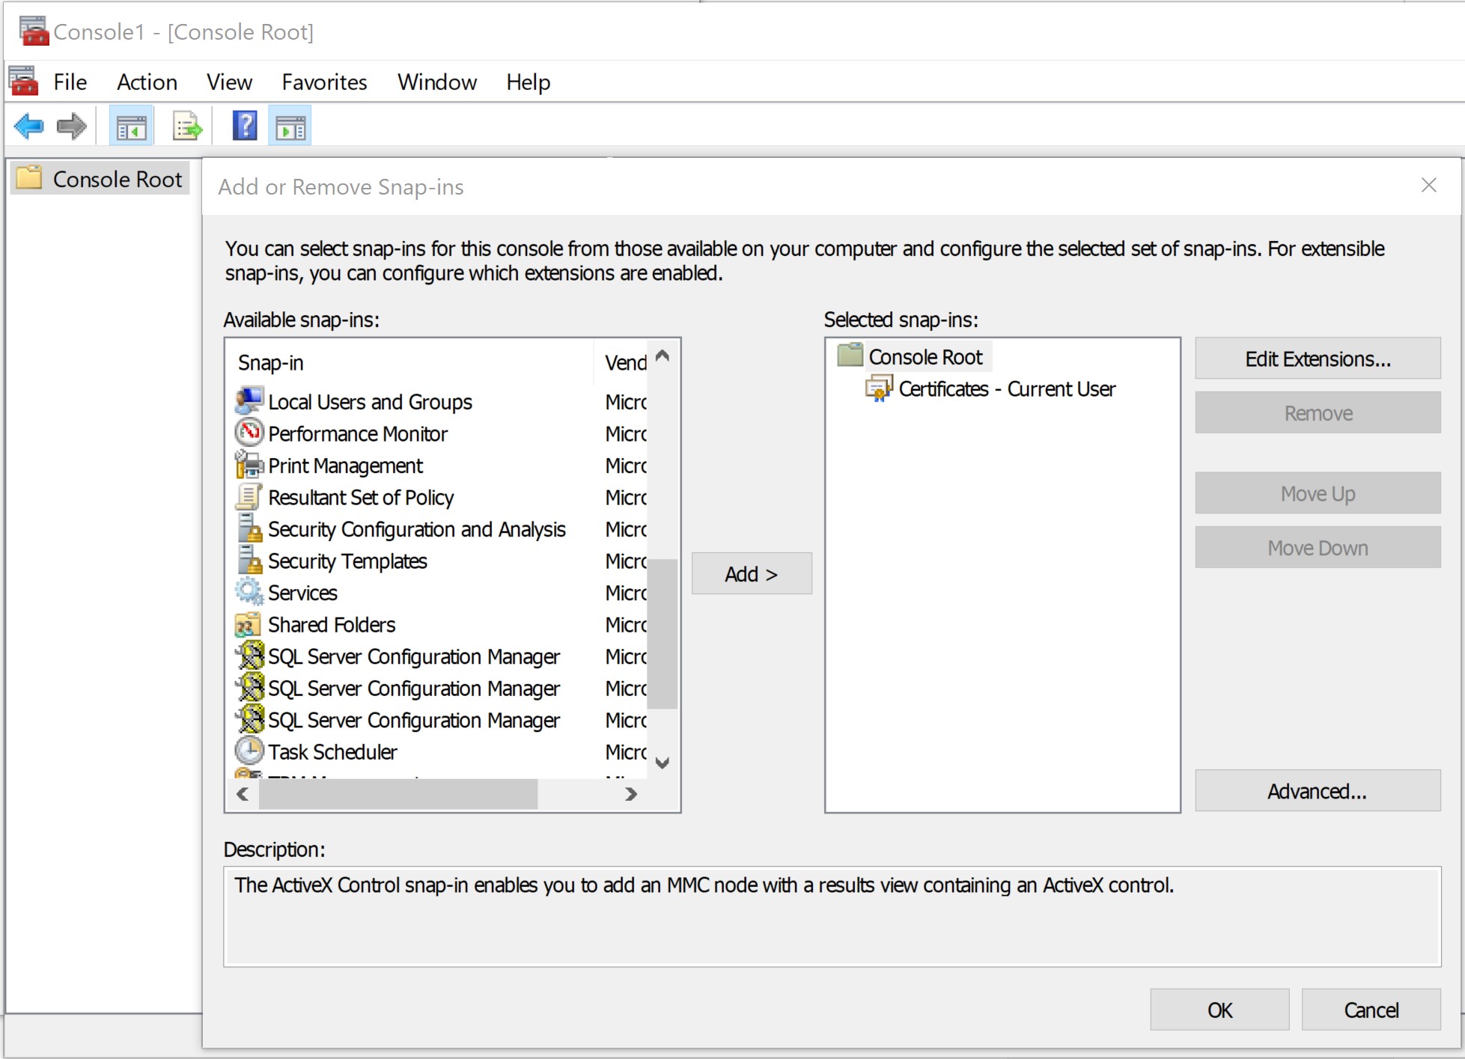The image size is (1465, 1059).
Task: Click the horizontal scroll right arrow
Action: point(630,793)
